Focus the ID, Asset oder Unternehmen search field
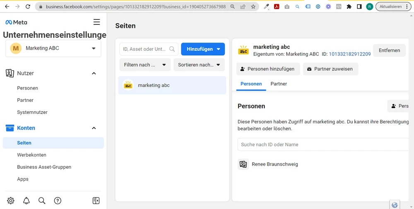The height and width of the screenshot is (209, 414). pos(149,49)
